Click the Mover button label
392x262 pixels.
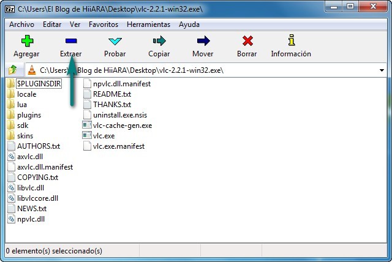[x=203, y=54]
